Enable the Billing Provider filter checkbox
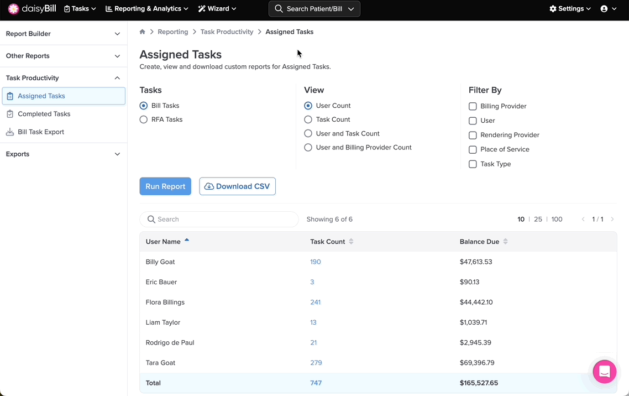The width and height of the screenshot is (629, 396). 473,106
